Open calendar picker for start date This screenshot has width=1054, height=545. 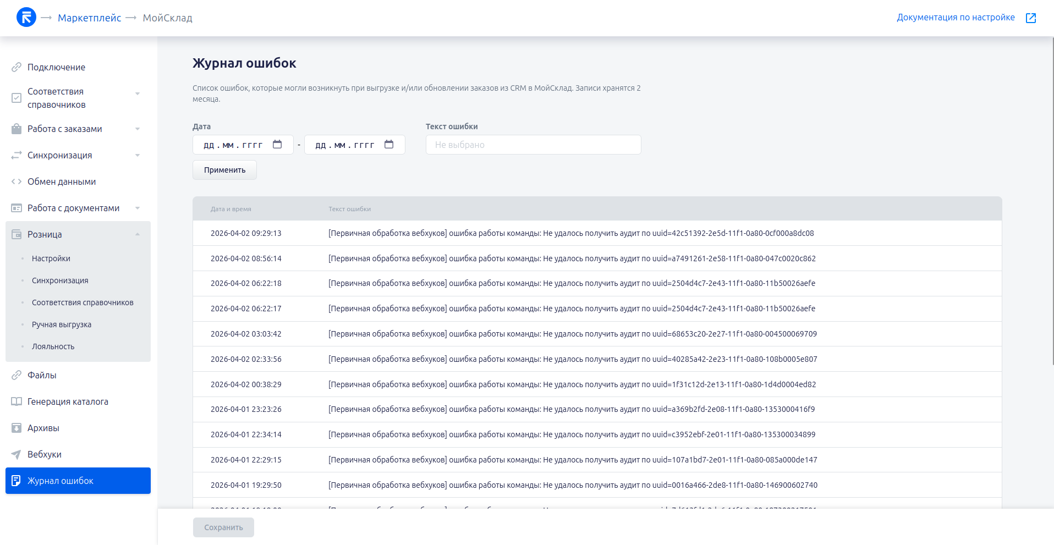(277, 145)
